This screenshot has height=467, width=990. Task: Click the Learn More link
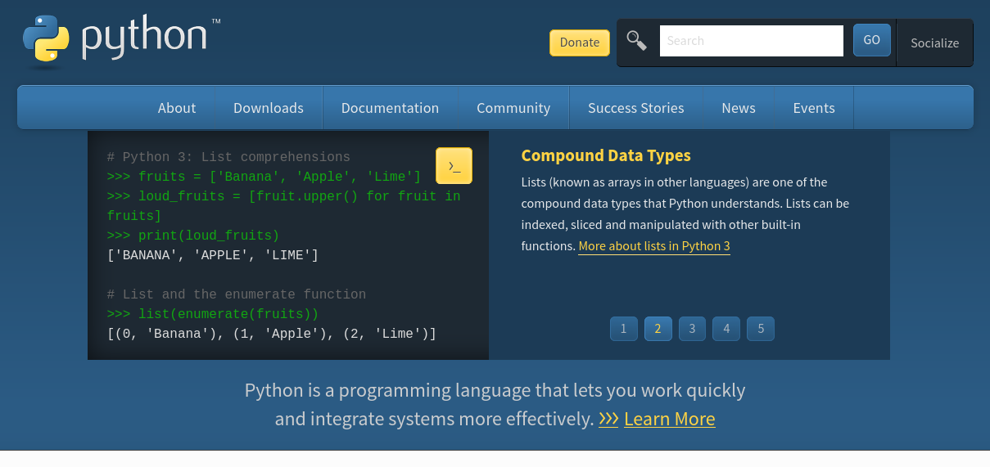point(670,419)
